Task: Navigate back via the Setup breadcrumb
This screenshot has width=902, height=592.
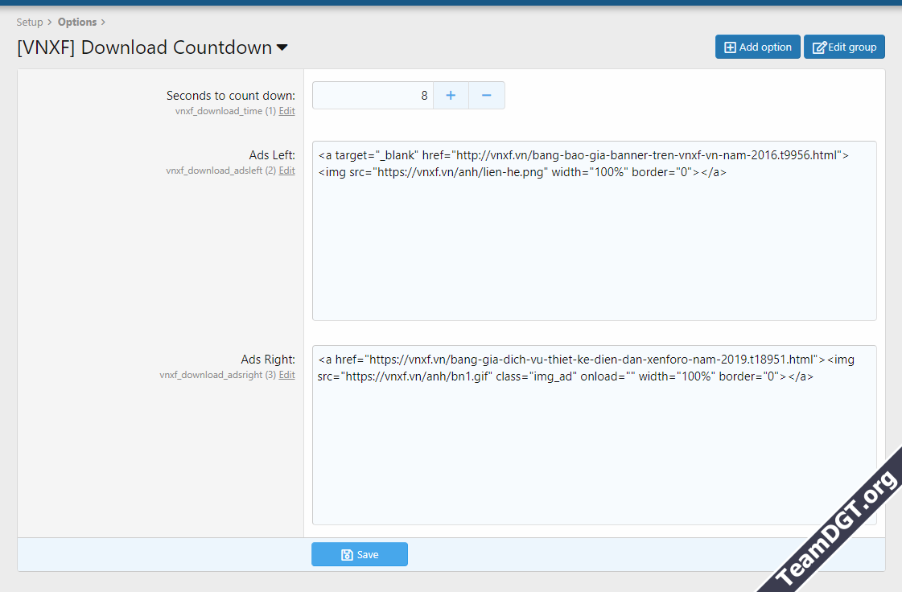Action: (30, 22)
